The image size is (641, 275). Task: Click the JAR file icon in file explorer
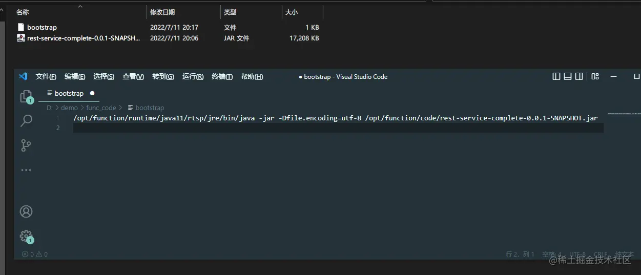point(21,38)
